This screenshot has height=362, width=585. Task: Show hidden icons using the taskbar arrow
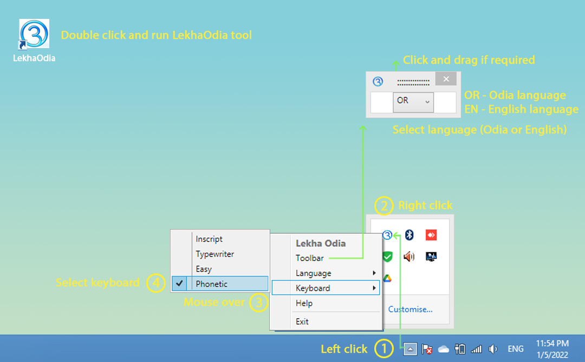click(x=410, y=349)
